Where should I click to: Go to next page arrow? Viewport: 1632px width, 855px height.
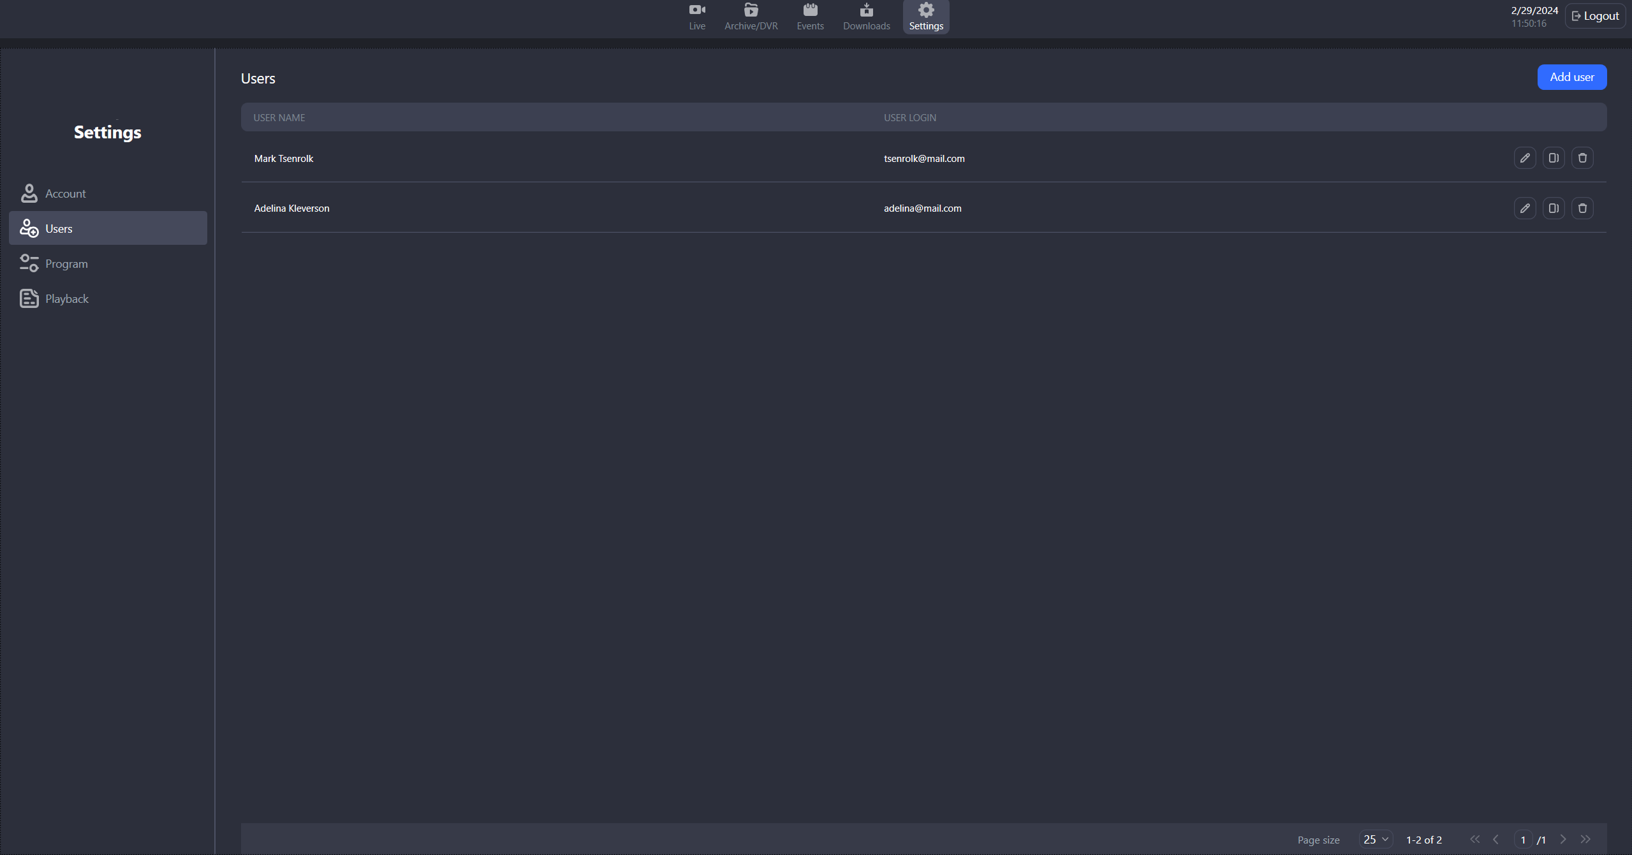[1562, 840]
